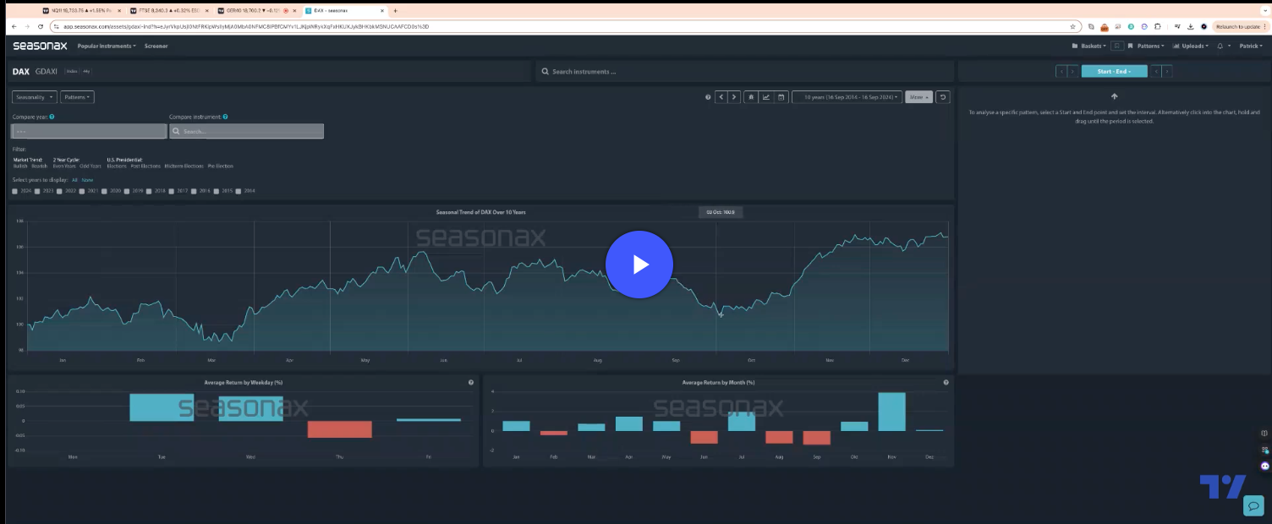Click the Relaunch to update button
The height and width of the screenshot is (524, 1272).
(x=1241, y=26)
